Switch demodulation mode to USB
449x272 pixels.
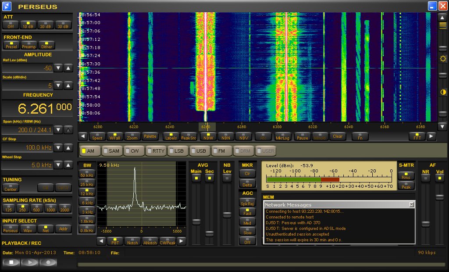click(x=199, y=151)
